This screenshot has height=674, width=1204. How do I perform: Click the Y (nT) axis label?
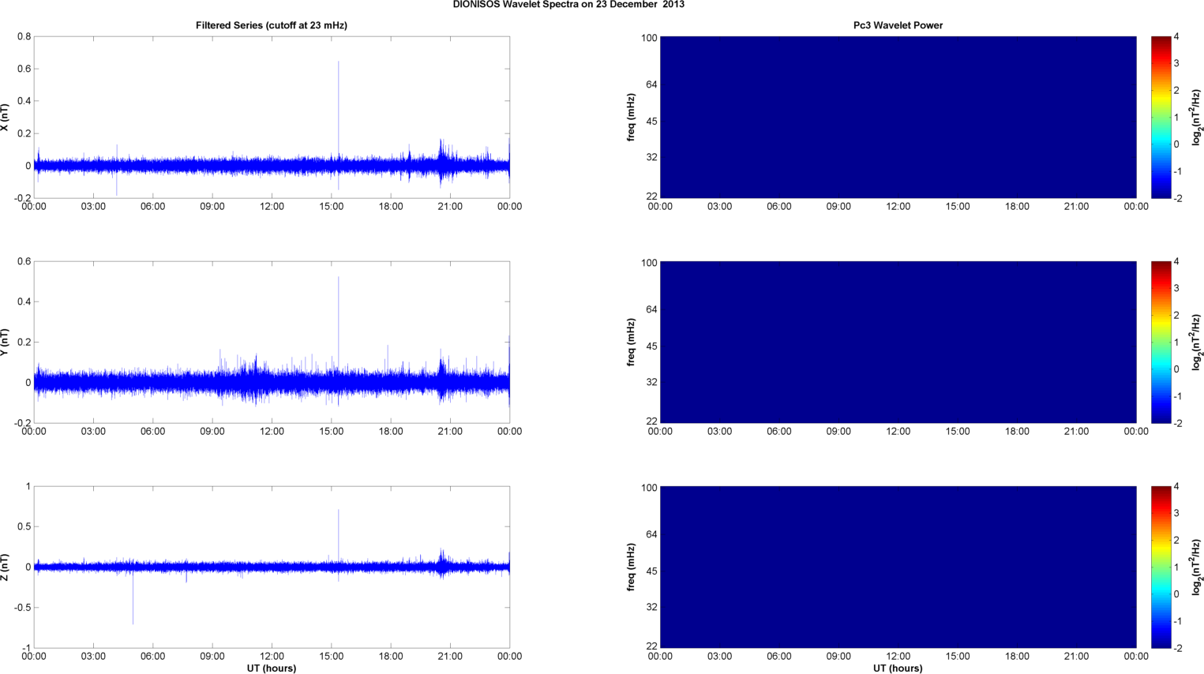pos(5,343)
